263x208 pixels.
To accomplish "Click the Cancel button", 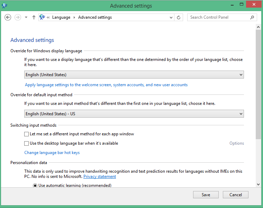I will (x=236, y=195).
